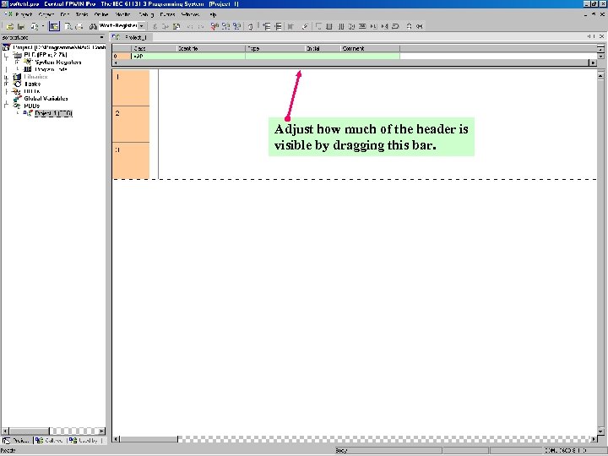The height and width of the screenshot is (456, 608).
Task: Click the Program Code icon
Action: [28, 69]
